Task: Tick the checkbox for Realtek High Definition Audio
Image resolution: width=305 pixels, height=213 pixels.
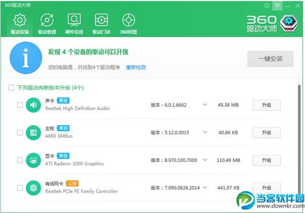Action: [x=20, y=105]
